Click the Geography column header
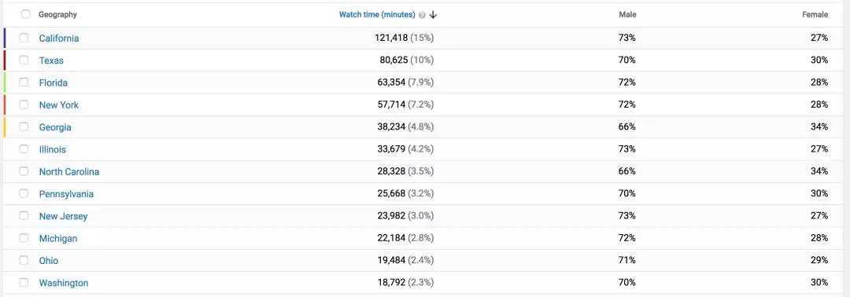 [57, 15]
